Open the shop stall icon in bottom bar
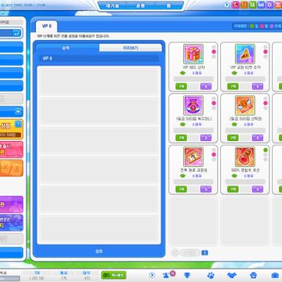This screenshot has width=282, height=282. [x=253, y=275]
